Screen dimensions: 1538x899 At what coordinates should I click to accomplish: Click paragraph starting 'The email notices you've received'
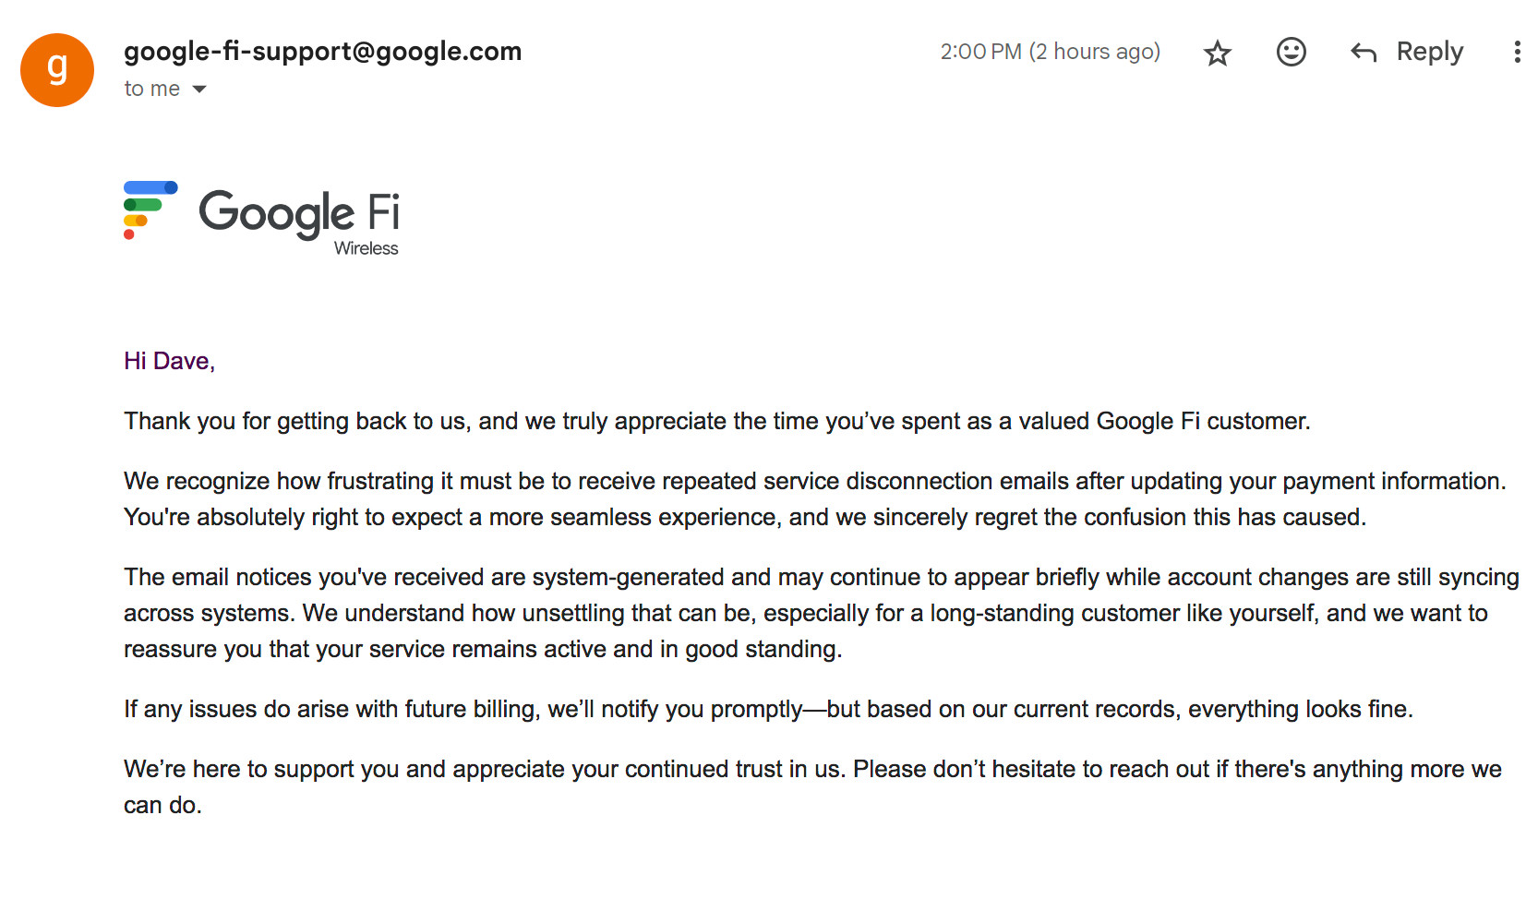click(822, 613)
